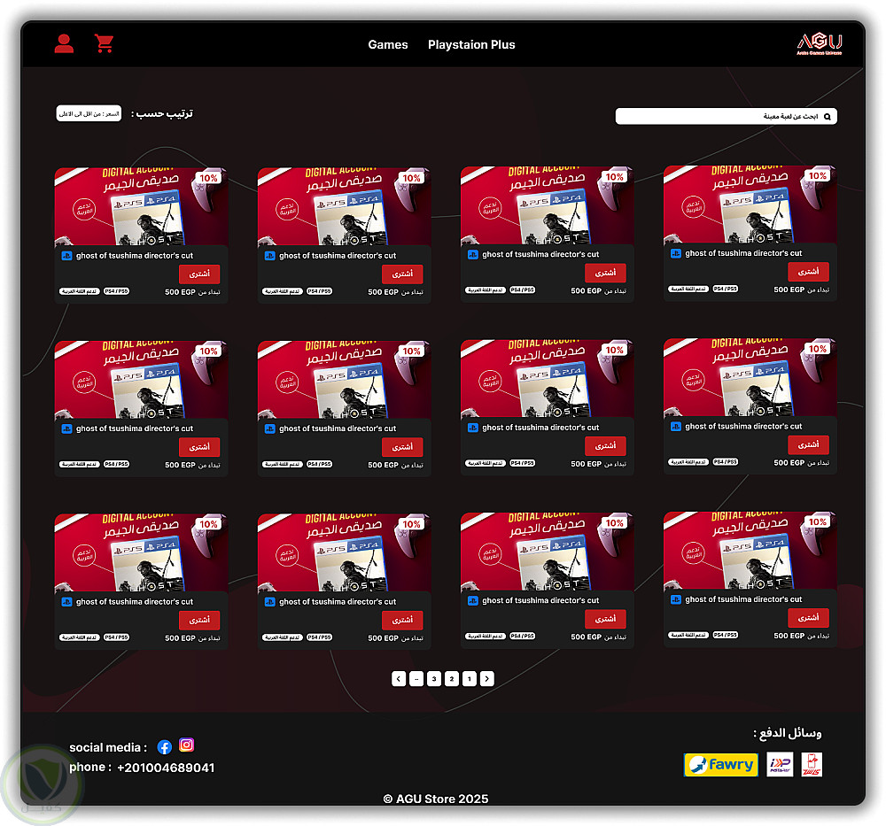
Task: Open the Playstaion Plus menu item
Action: point(471,44)
